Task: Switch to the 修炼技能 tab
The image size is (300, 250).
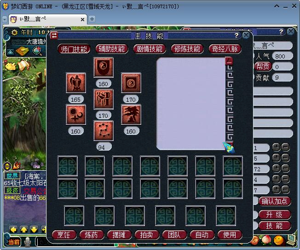Action: [187, 49]
